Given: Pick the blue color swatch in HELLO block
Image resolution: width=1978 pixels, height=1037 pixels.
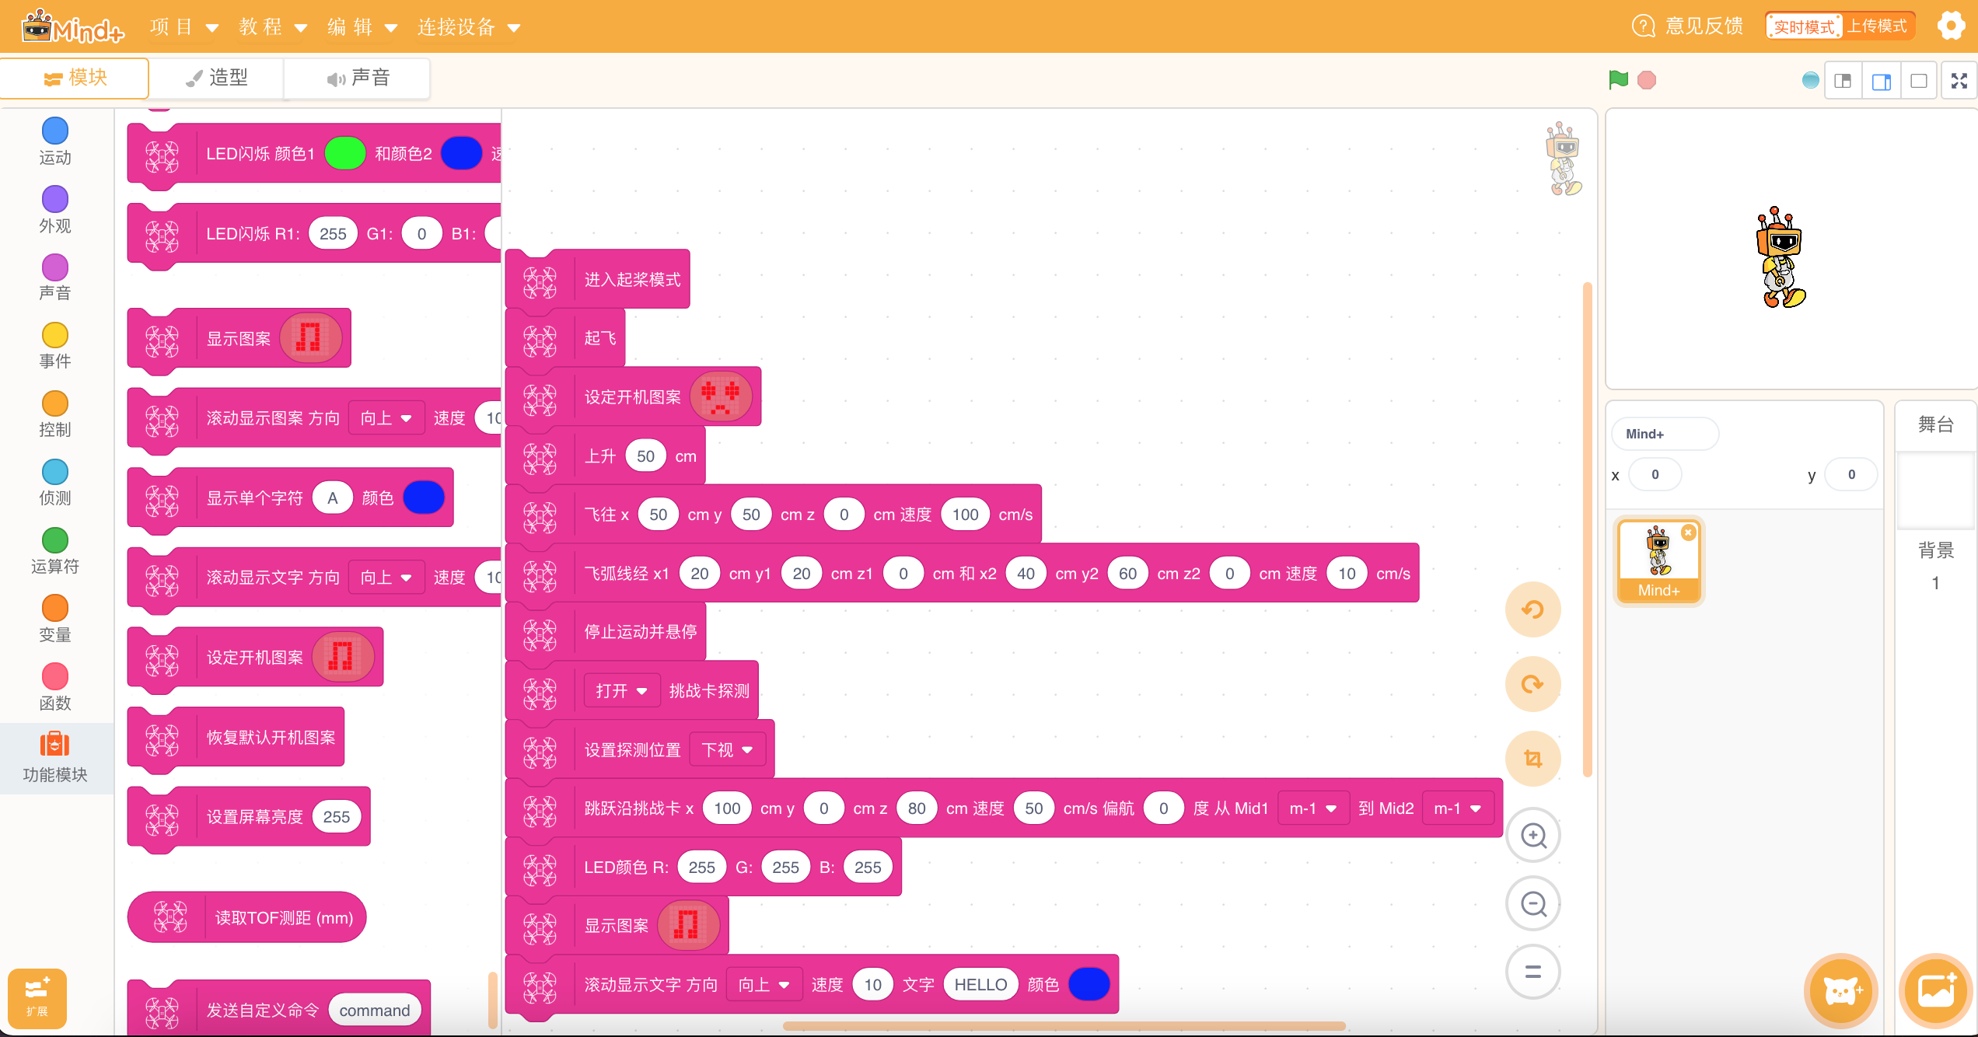Looking at the screenshot, I should (1088, 985).
